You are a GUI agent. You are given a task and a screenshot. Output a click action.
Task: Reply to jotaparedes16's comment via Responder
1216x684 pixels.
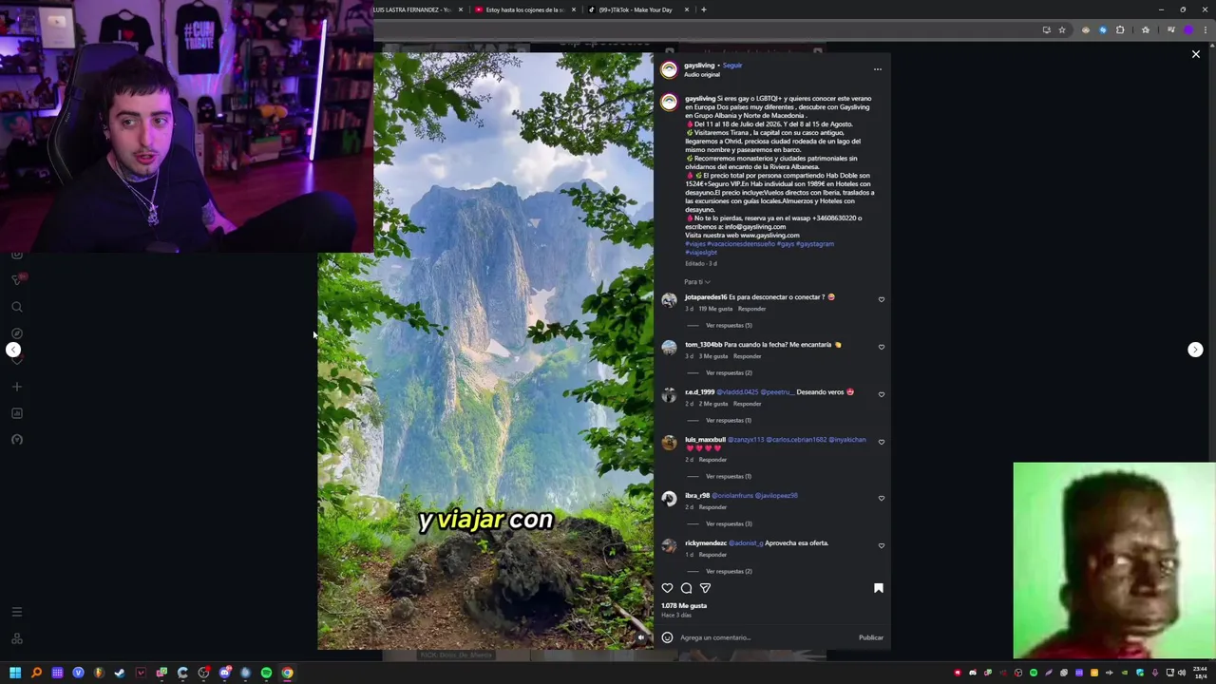coord(751,309)
